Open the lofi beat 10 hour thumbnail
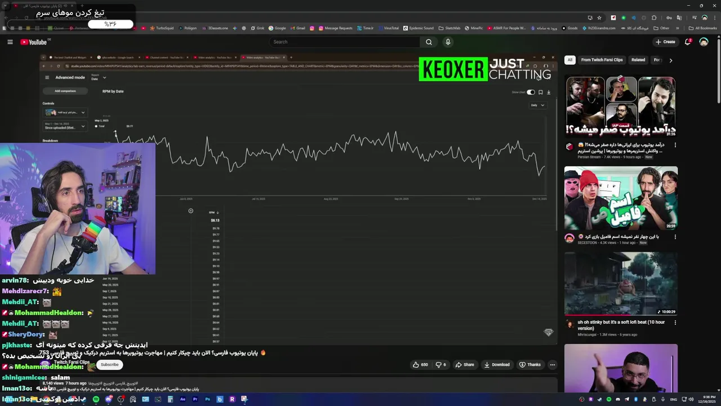 621,284
